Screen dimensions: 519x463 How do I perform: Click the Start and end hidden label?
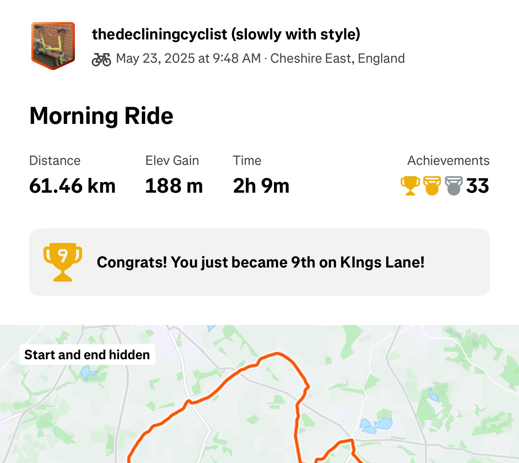pos(87,355)
